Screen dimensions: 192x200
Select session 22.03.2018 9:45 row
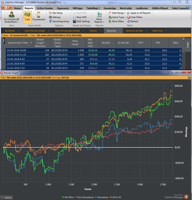[94, 63]
